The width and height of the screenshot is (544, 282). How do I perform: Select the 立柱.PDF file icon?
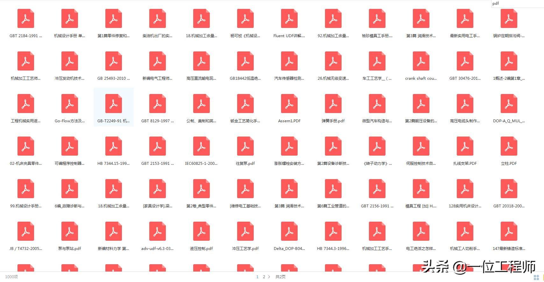pos(509,146)
